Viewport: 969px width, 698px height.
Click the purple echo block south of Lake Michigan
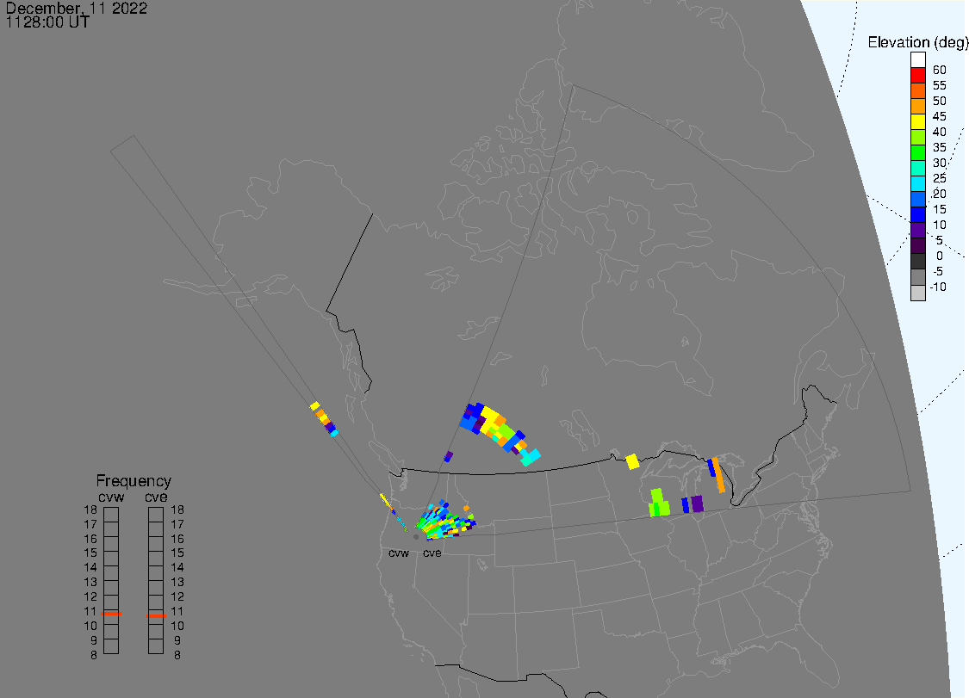pos(697,503)
